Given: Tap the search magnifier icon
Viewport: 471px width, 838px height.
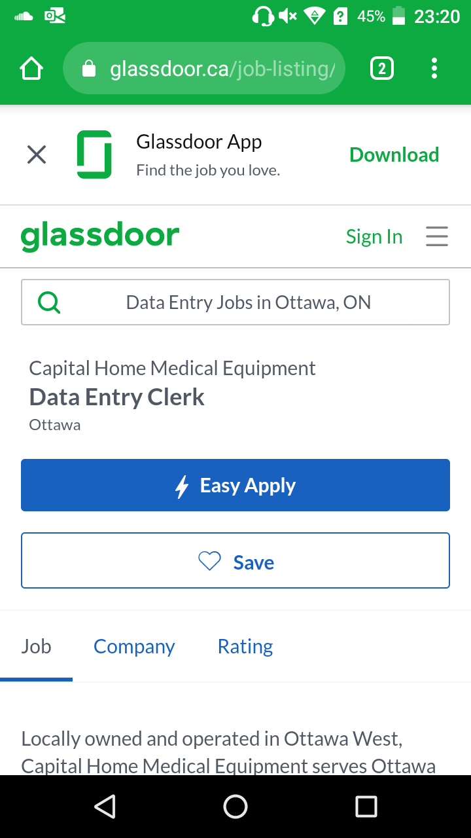Looking at the screenshot, I should tap(50, 302).
